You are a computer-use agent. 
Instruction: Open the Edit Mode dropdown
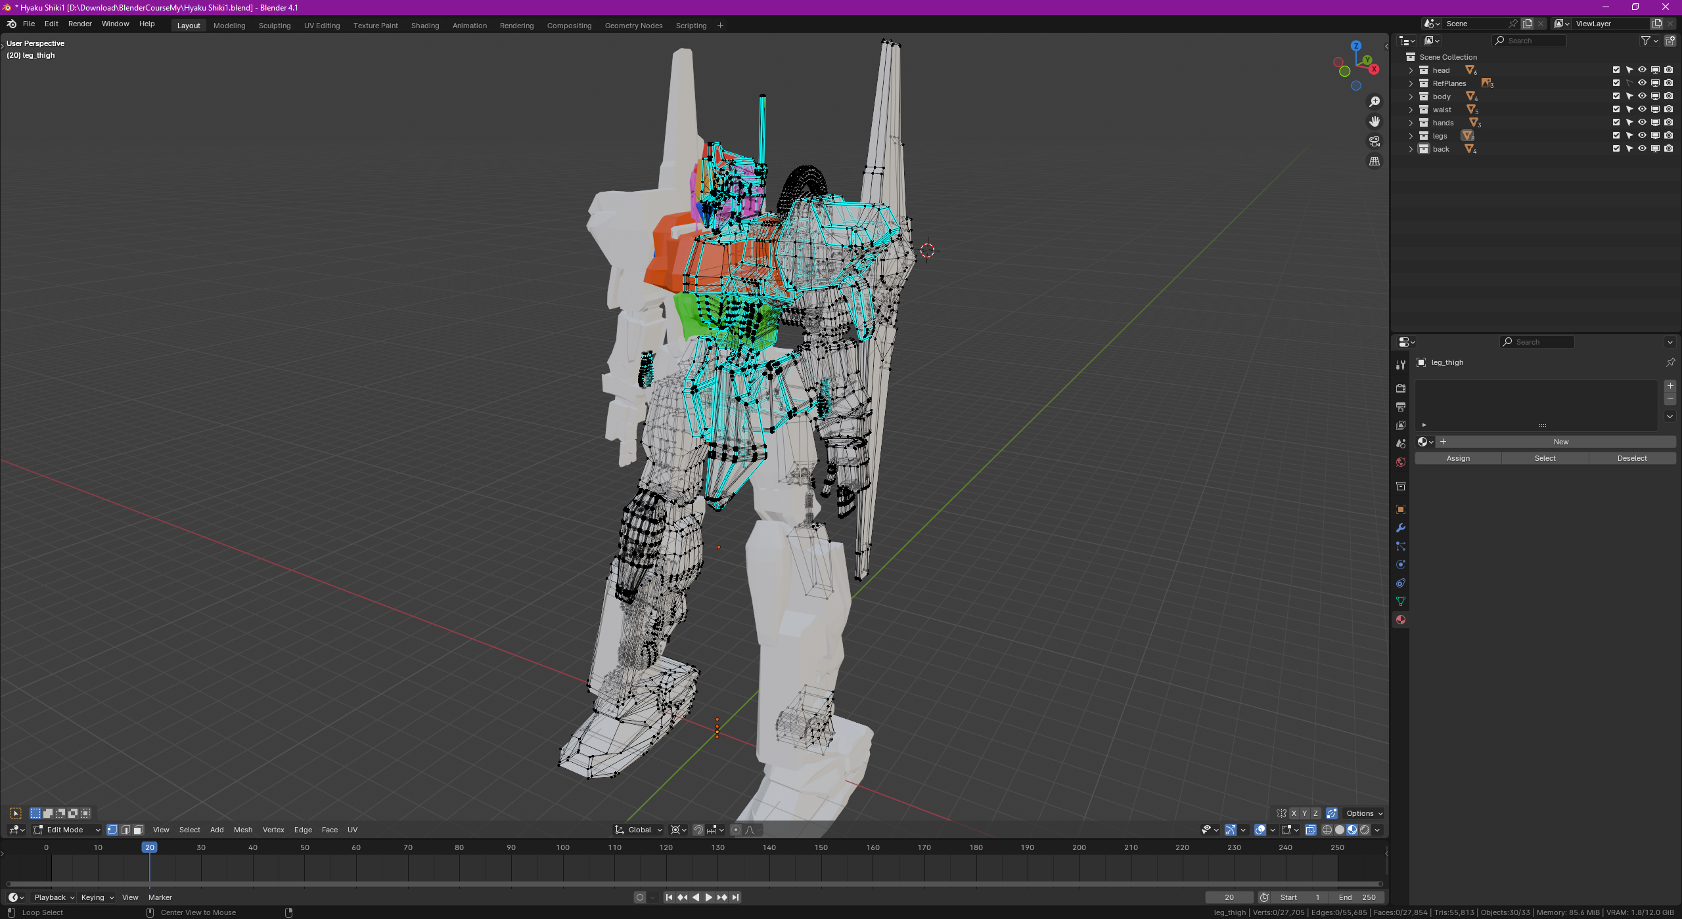pyautogui.click(x=66, y=830)
